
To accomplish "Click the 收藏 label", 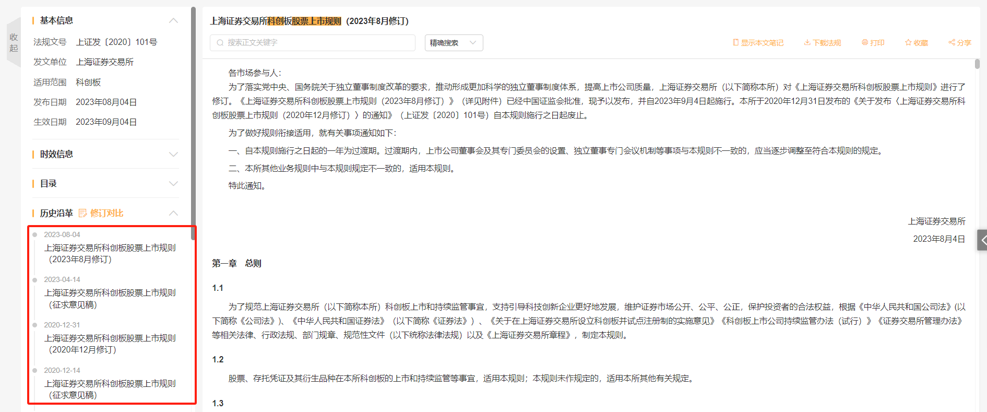I will click(921, 43).
